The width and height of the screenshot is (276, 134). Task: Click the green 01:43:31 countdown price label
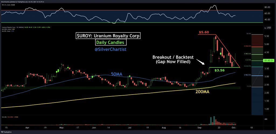point(268,60)
